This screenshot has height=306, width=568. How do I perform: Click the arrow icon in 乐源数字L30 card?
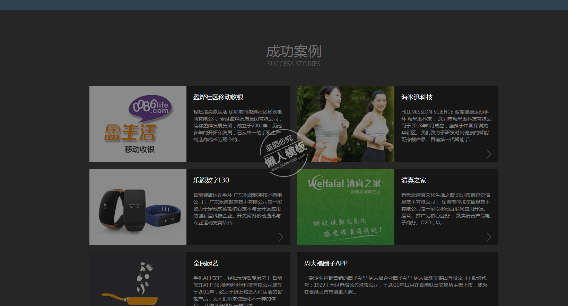point(281,237)
